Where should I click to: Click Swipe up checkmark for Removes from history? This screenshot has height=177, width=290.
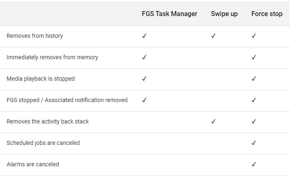tap(213, 36)
